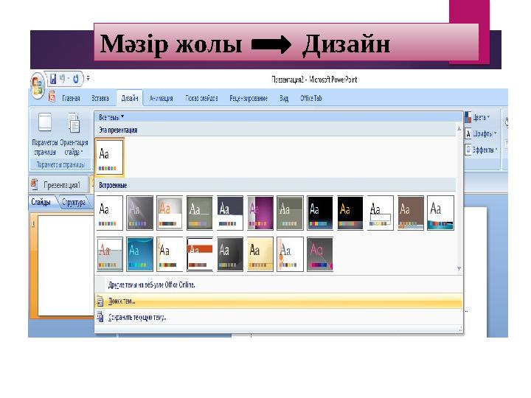531x398 pixels.
Task: Select the current presentation theme thumbnail
Action: [109, 158]
